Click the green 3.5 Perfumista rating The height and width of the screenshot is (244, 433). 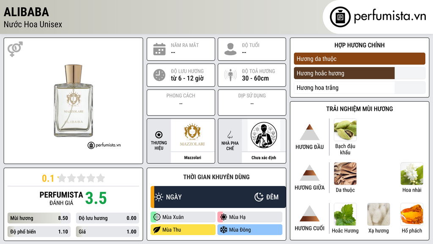click(96, 198)
